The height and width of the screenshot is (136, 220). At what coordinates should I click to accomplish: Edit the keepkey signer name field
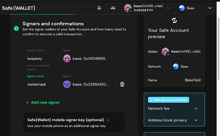click(x=38, y=58)
